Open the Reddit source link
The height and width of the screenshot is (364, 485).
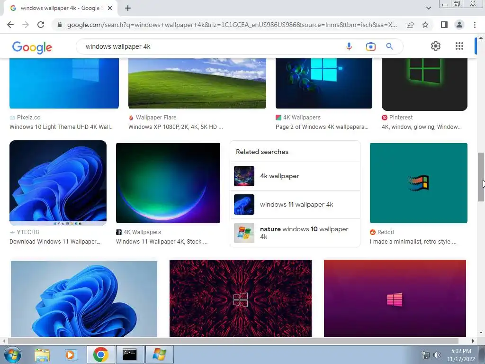pos(382,232)
